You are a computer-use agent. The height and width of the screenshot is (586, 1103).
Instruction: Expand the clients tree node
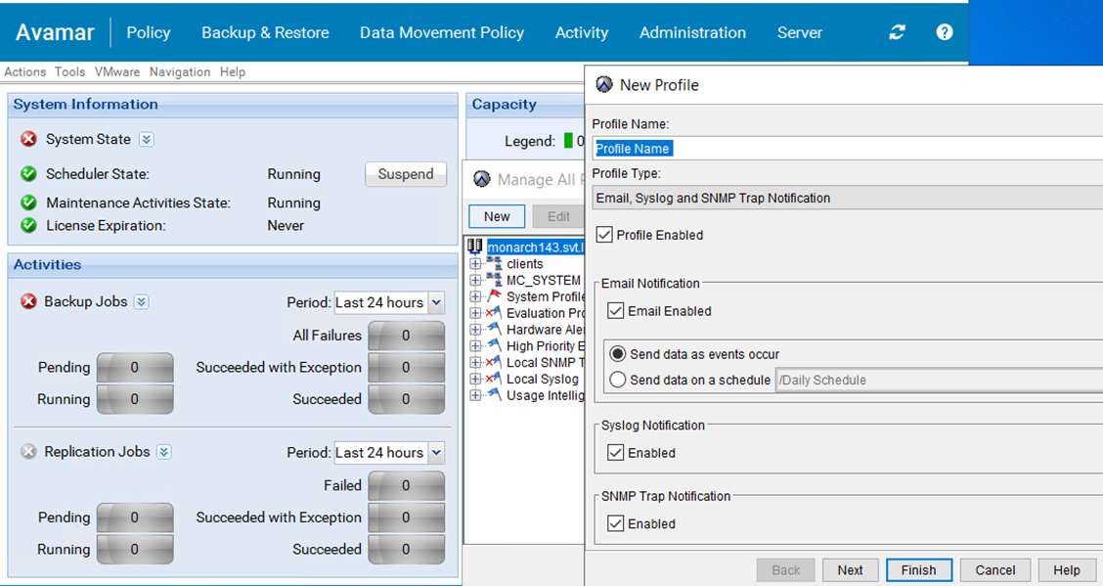click(476, 264)
